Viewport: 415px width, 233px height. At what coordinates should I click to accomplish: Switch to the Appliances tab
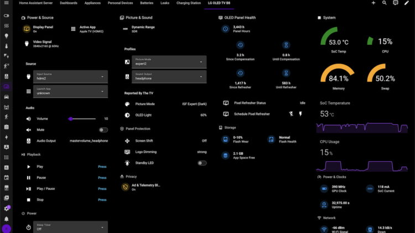(92, 3)
